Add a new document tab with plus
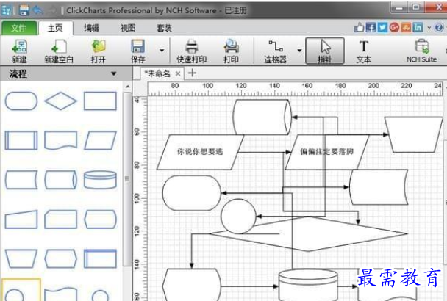Image resolution: width=447 pixels, height=301 pixels. click(x=193, y=73)
